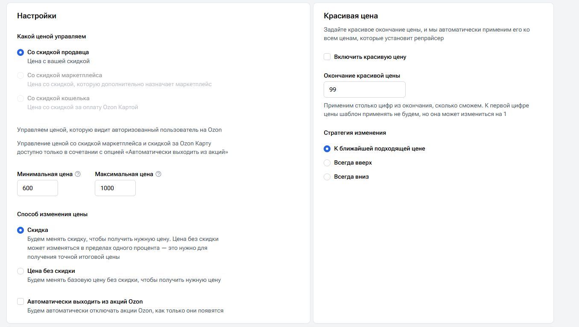Click the Цена без скидки label text
Viewport: 579px width, 327px height.
(x=51, y=271)
